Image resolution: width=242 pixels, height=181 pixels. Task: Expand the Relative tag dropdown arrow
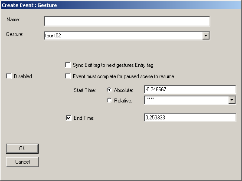(232, 100)
